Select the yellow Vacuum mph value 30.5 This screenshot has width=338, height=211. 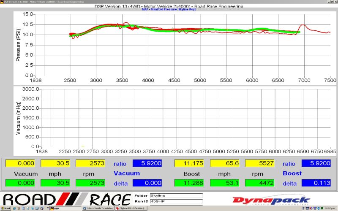pyautogui.click(x=55, y=163)
